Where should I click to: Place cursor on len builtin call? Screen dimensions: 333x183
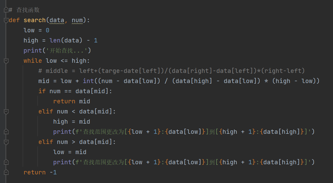[55, 41]
